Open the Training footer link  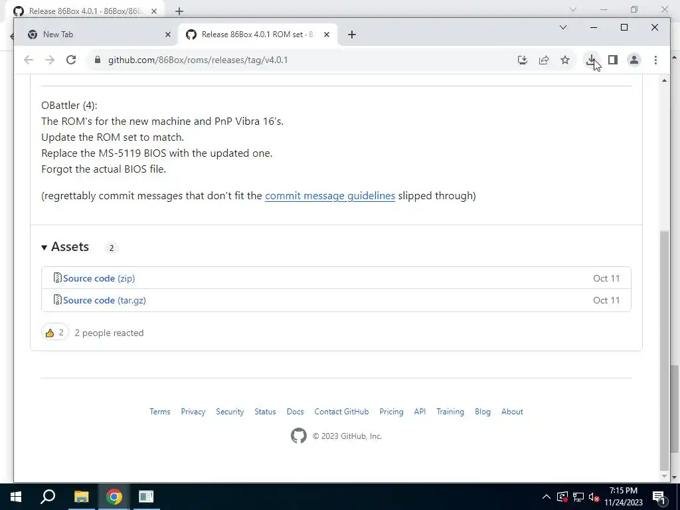click(x=450, y=412)
